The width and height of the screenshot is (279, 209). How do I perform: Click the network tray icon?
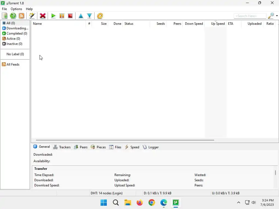click(247, 202)
